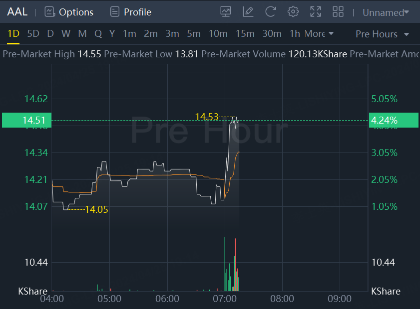The width and height of the screenshot is (420, 309).
Task: Select the 15m interval tab
Action: [x=245, y=34]
